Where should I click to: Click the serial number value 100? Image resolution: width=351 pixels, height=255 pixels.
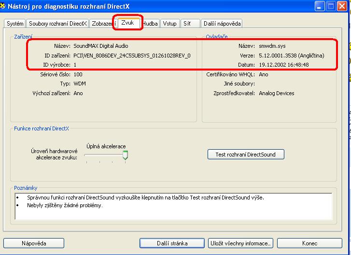(x=78, y=74)
